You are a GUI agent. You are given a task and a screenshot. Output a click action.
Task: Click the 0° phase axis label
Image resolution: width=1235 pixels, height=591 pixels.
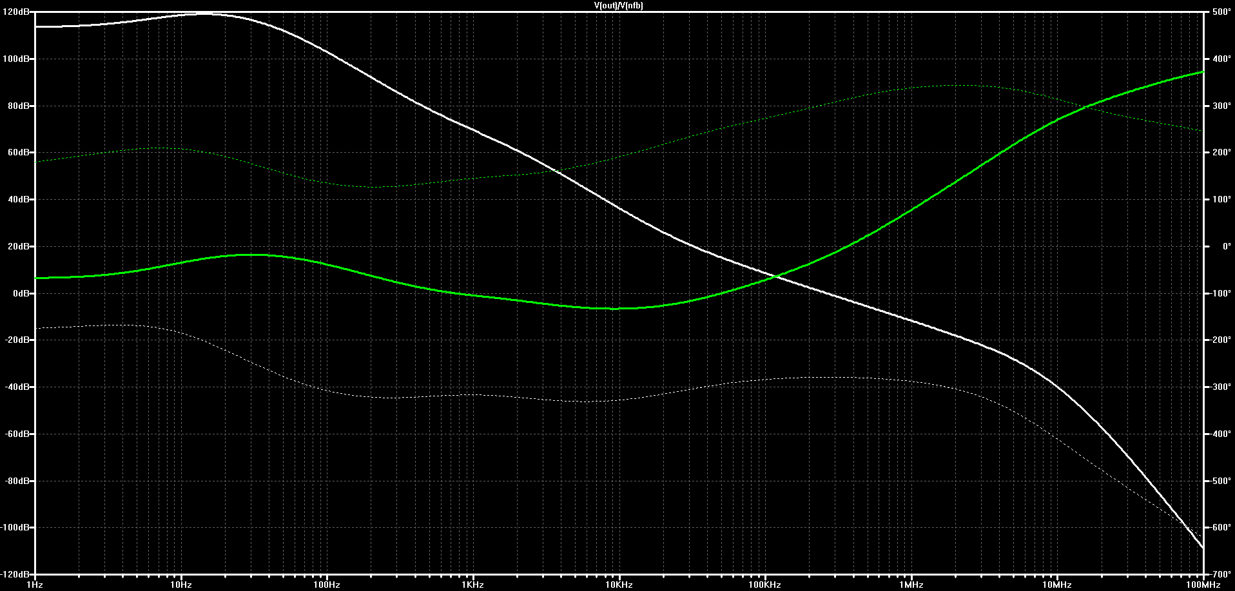1227,246
